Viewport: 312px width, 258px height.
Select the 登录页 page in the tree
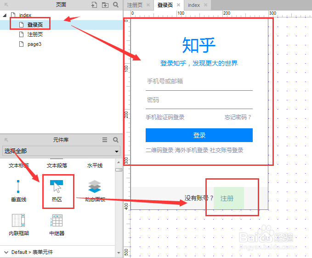(x=35, y=25)
